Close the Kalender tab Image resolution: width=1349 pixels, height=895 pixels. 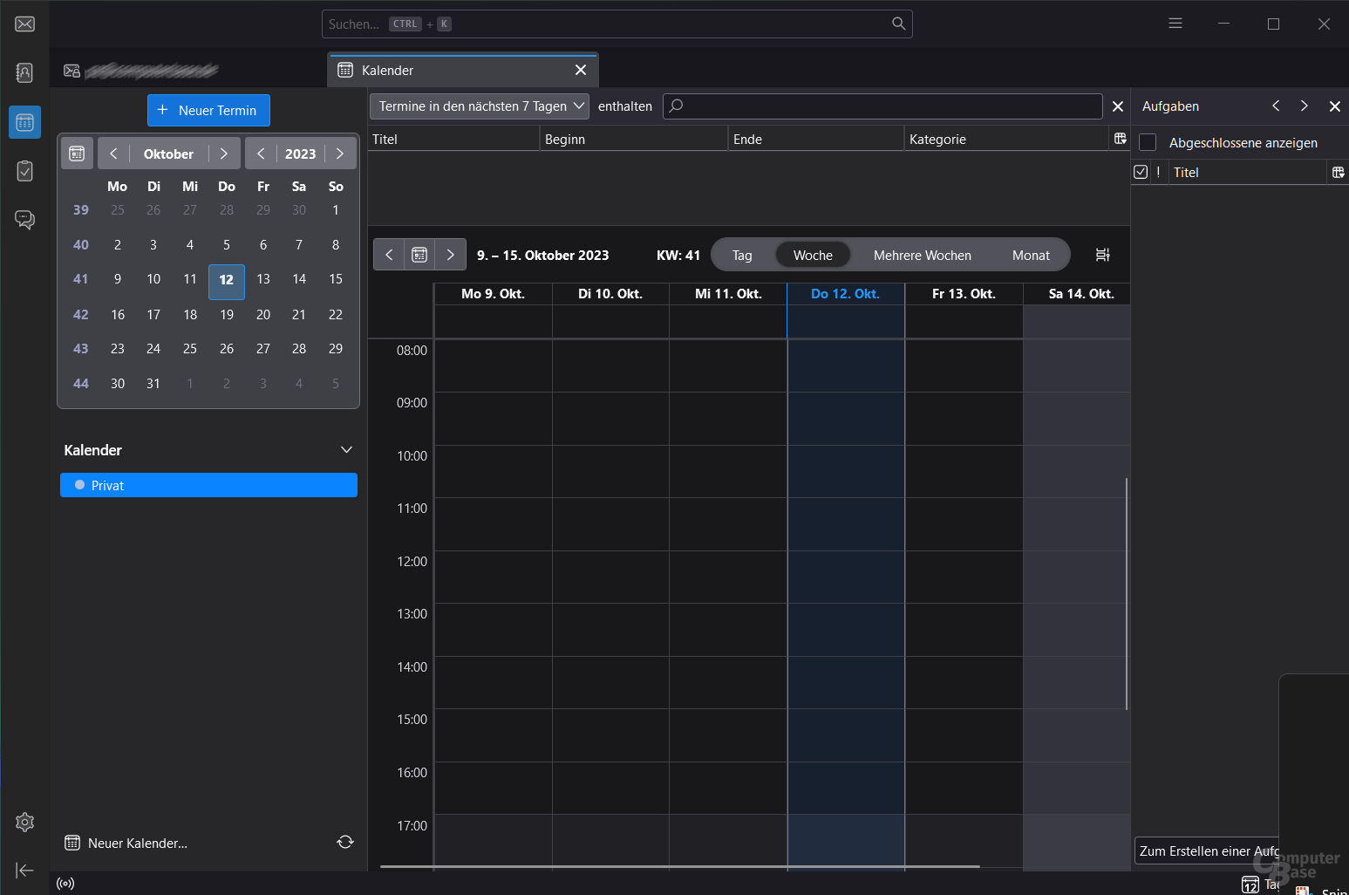click(x=581, y=70)
